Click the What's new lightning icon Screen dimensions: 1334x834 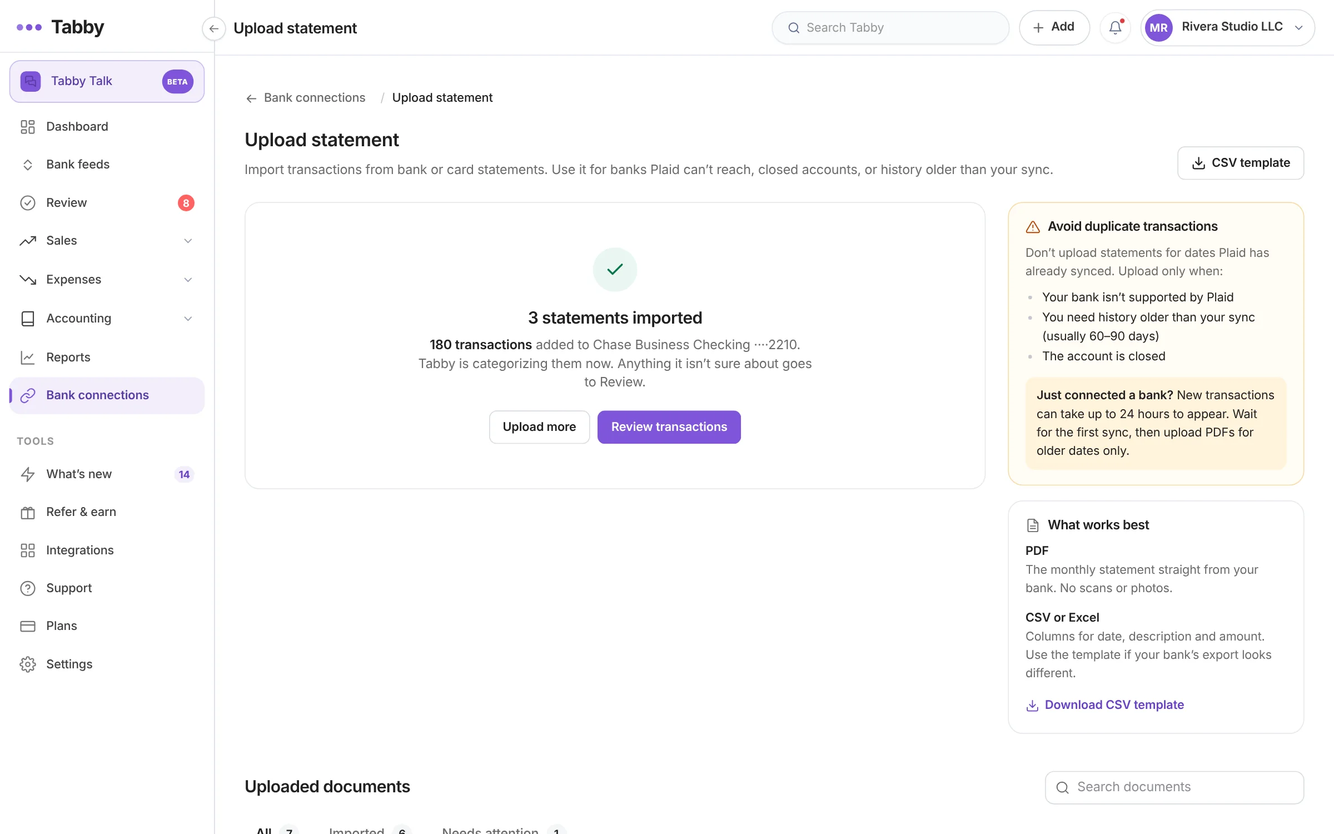(28, 474)
